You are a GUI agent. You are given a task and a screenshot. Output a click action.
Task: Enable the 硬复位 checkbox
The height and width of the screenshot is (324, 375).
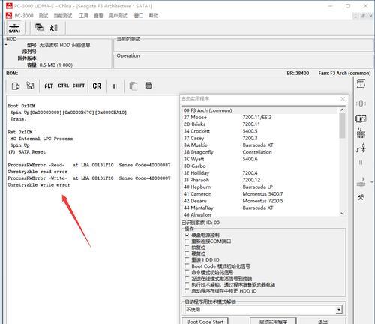click(x=187, y=253)
